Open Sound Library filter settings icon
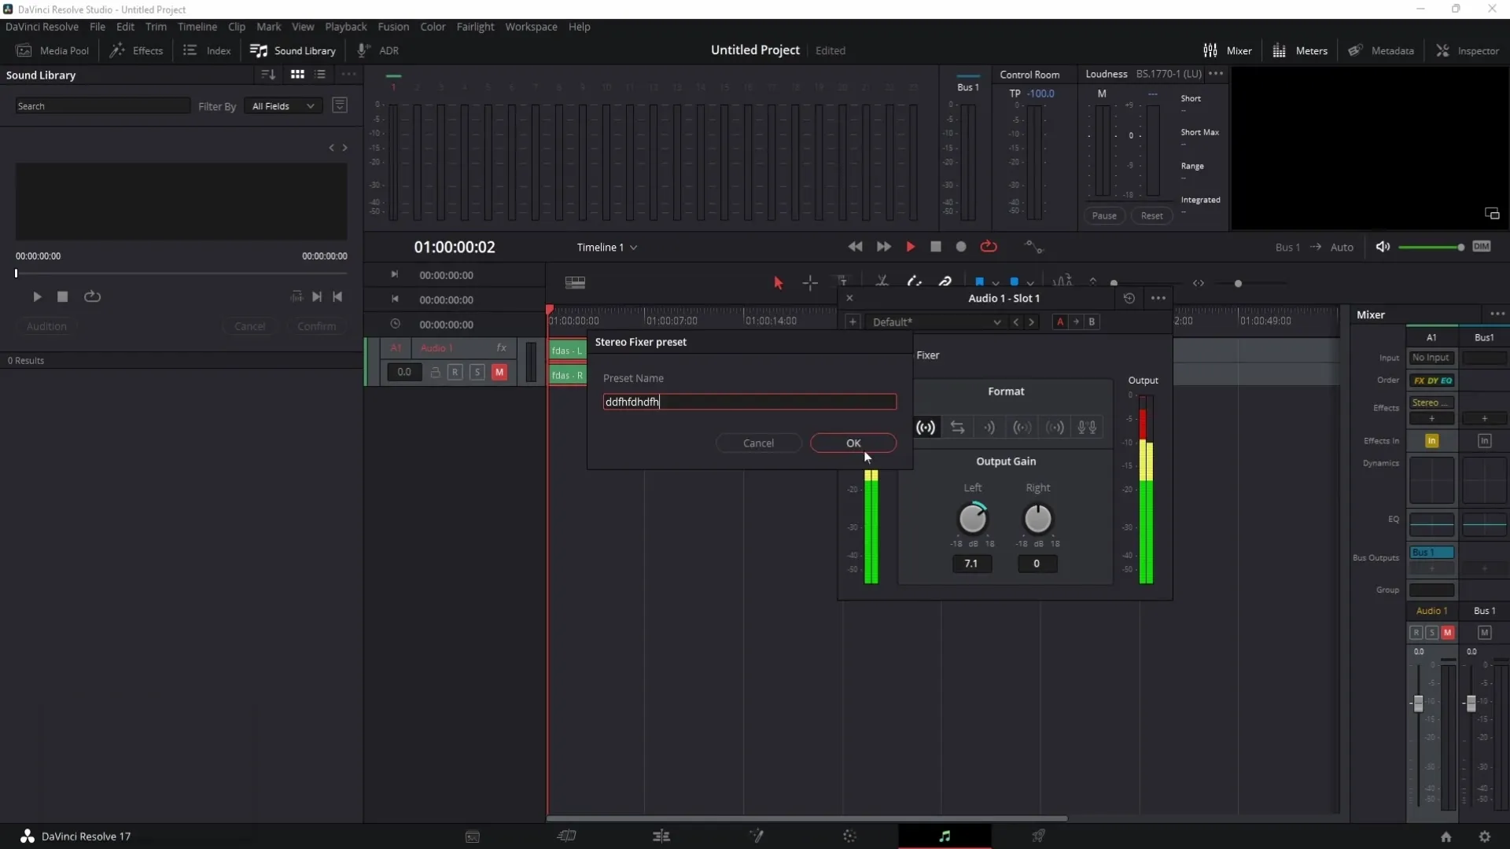 pyautogui.click(x=340, y=105)
